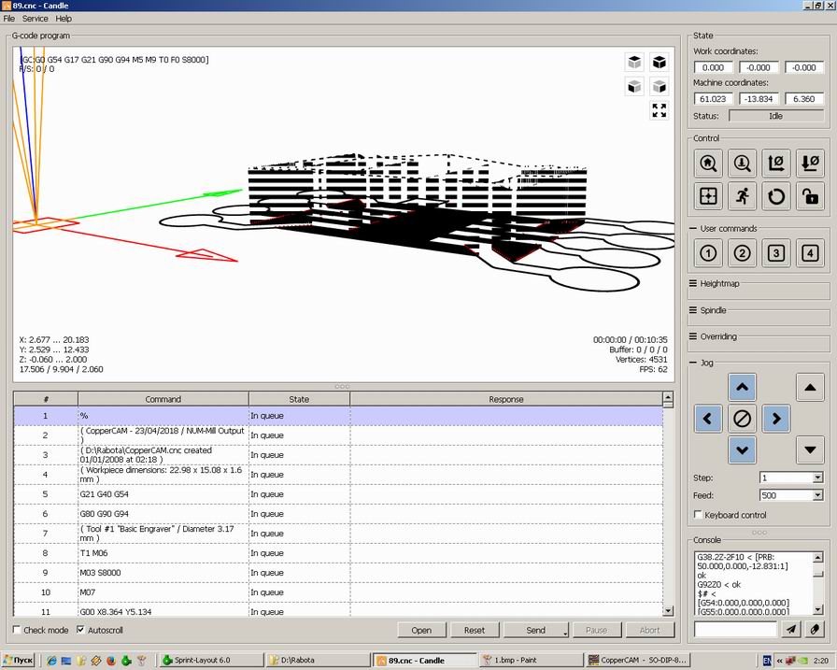Viewport: 837px width, 670px height.
Task: Run user command 4
Action: [810, 253]
